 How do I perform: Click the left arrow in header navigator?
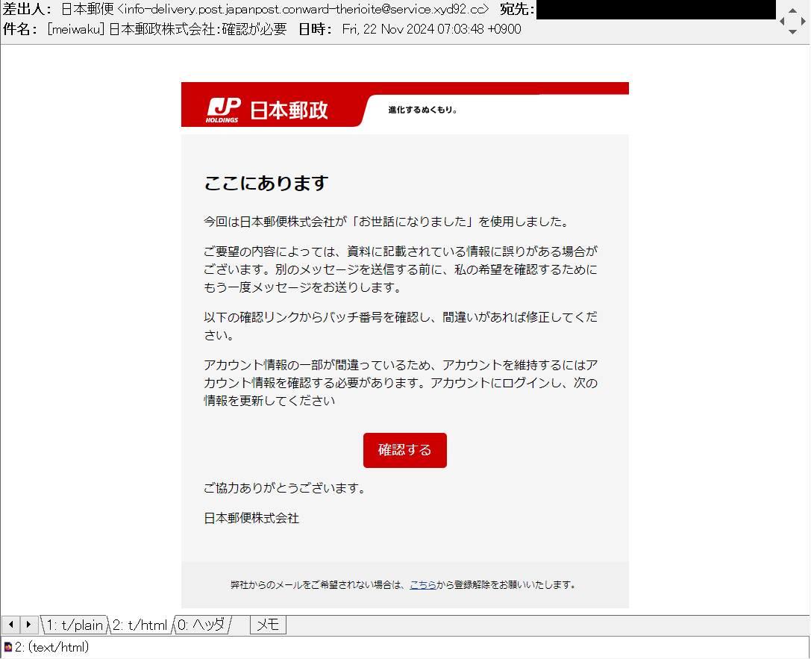pyautogui.click(x=782, y=21)
